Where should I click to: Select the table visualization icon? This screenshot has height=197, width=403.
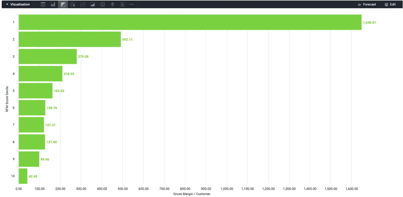[43, 5]
